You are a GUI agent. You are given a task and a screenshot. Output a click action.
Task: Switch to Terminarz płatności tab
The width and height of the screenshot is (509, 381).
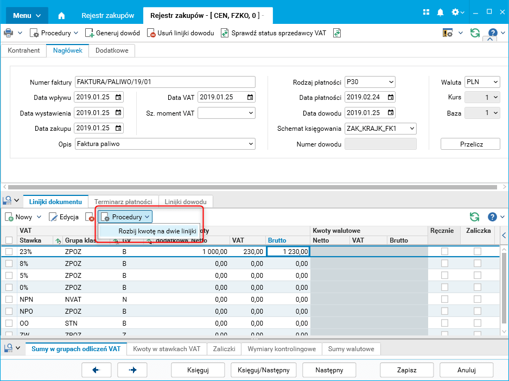(x=123, y=201)
